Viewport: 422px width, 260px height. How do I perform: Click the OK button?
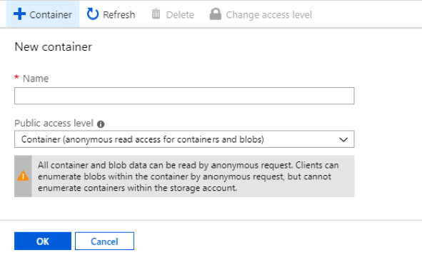(x=43, y=241)
